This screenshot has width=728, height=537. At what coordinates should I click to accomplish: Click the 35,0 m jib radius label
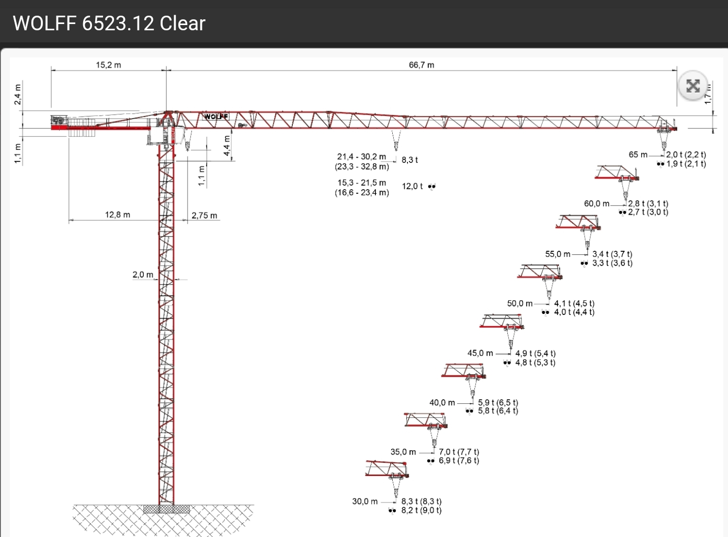coord(403,452)
